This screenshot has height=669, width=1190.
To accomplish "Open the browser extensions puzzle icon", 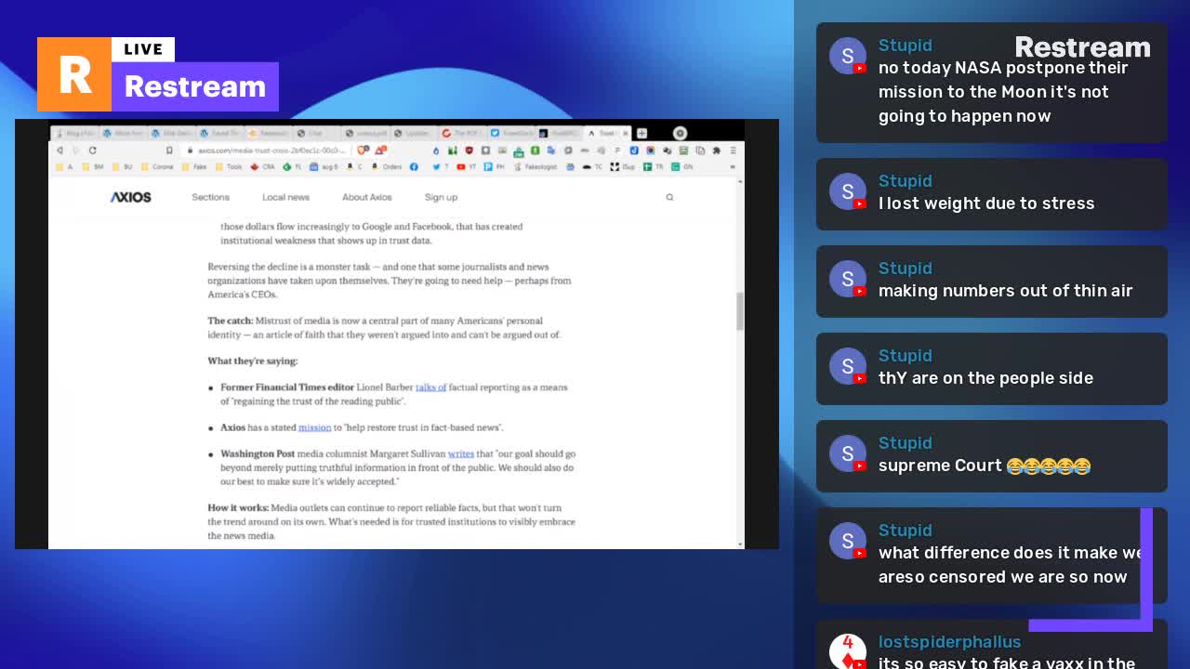I will 716,151.
